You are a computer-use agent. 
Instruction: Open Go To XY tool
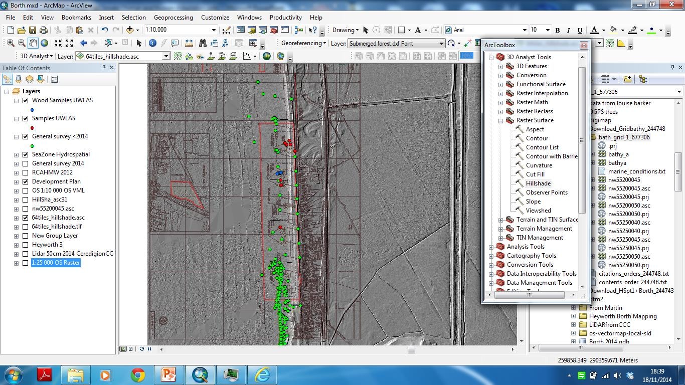coord(225,43)
